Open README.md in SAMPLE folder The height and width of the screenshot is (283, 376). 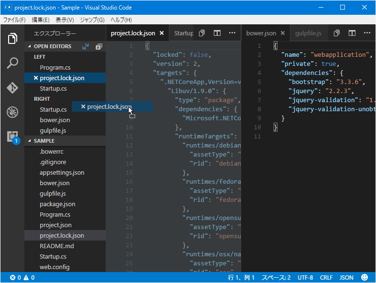[x=65, y=246]
